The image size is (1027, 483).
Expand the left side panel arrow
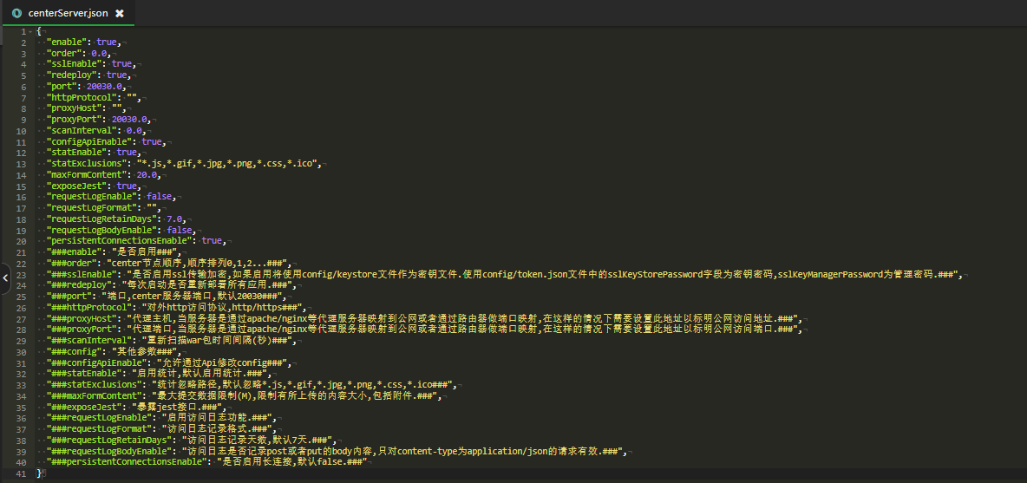[x=4, y=278]
